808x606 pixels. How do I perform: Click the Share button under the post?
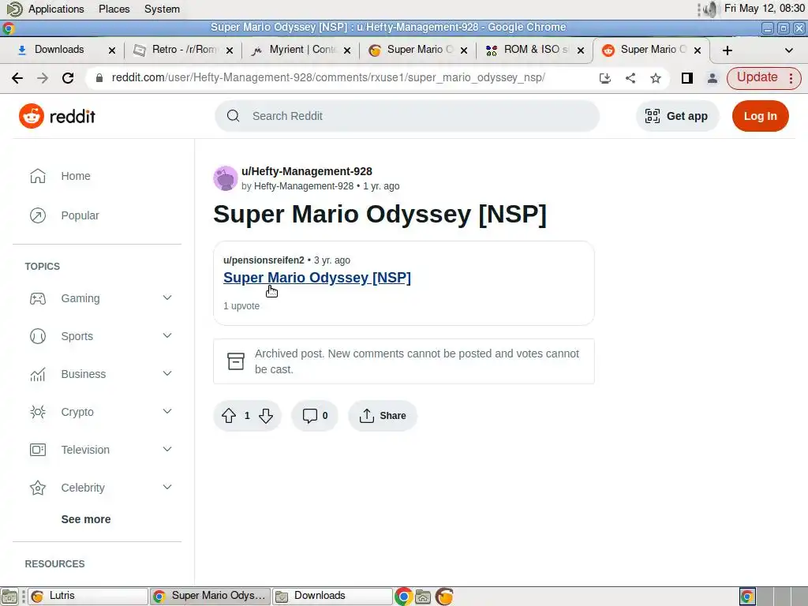383,415
